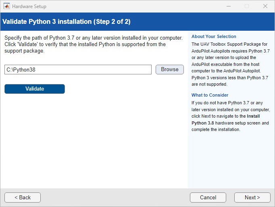
Task: Minimize the Hardware Setup window
Action: 228,6
